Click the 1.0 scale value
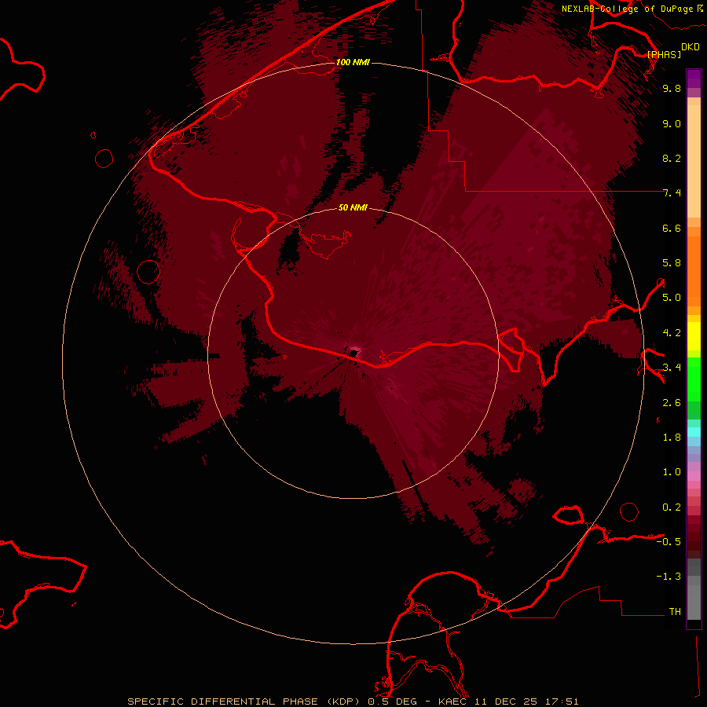This screenshot has height=707, width=707. coord(672,472)
